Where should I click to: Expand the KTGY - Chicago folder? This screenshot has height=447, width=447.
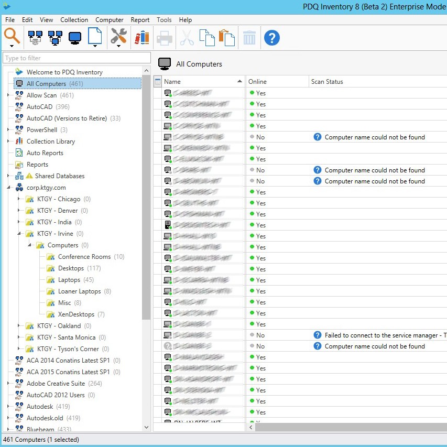(x=19, y=199)
